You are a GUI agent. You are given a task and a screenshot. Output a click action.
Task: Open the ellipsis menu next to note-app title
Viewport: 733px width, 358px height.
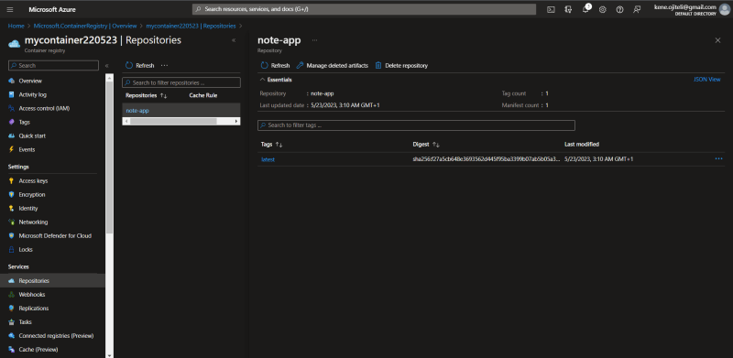[x=314, y=40]
